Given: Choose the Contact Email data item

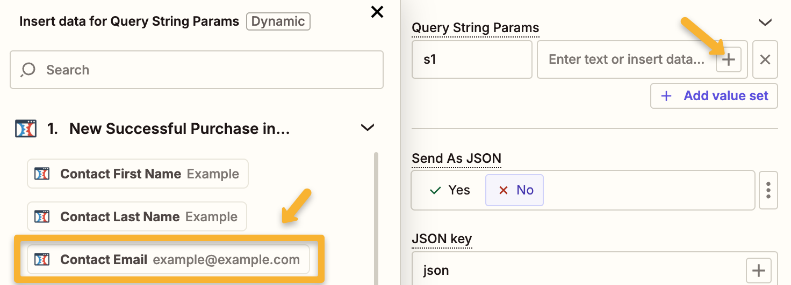Looking at the screenshot, I should tap(168, 260).
